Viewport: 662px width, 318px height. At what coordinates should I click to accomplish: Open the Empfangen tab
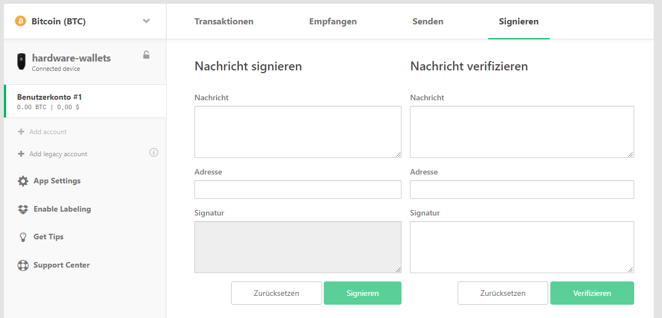[x=333, y=22]
